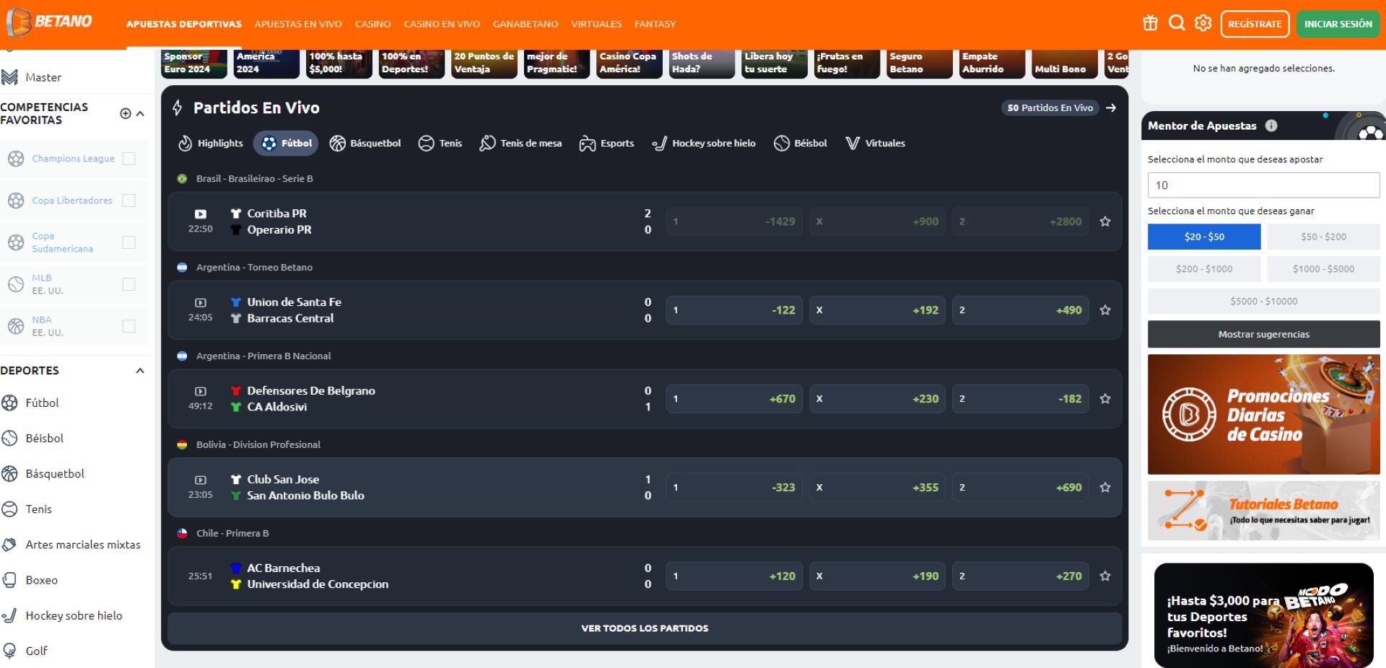This screenshot has height=668, width=1386.
Task: Tick the Copa Libertadores favorite checkbox
Action: click(129, 201)
